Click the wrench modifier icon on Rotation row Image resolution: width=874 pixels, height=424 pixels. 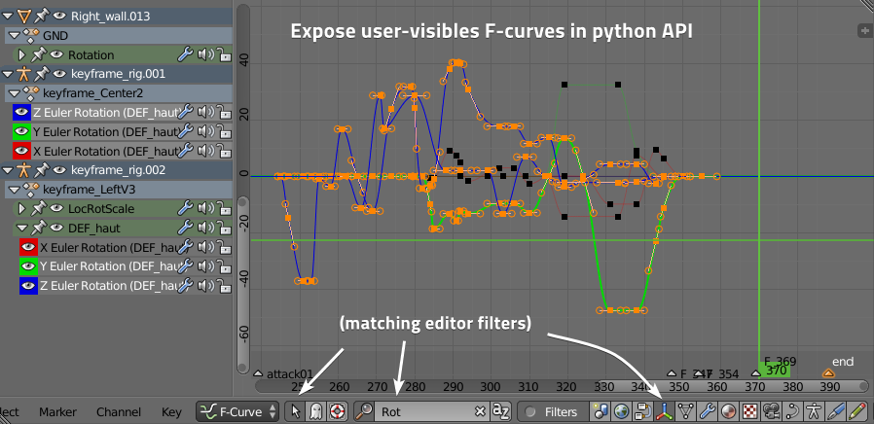(x=185, y=54)
